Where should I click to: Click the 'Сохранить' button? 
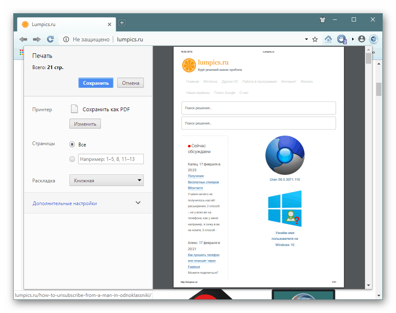point(95,83)
